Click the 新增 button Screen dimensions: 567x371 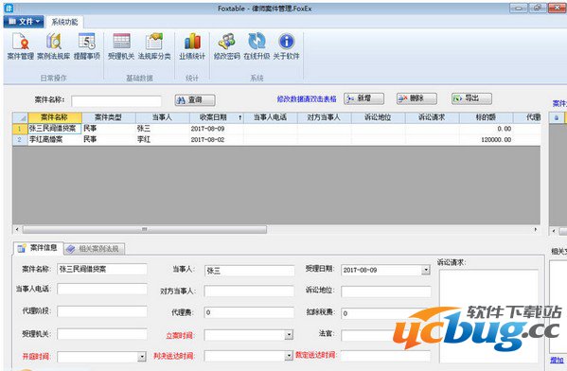(x=363, y=98)
